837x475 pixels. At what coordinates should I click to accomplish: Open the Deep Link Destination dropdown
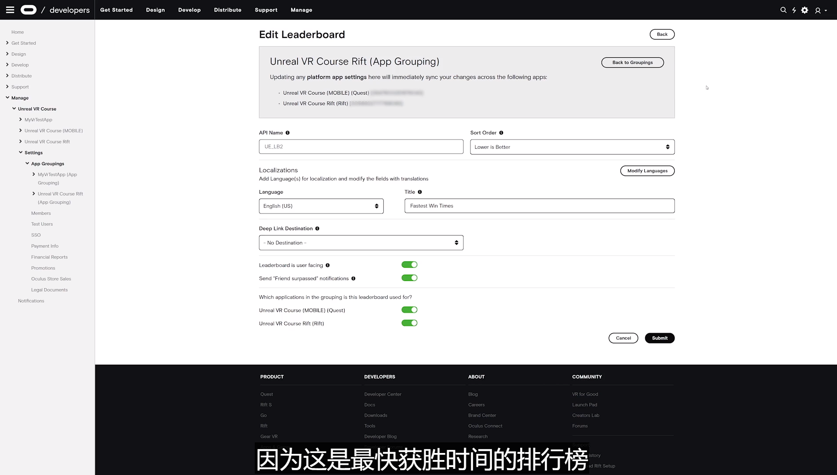click(361, 243)
